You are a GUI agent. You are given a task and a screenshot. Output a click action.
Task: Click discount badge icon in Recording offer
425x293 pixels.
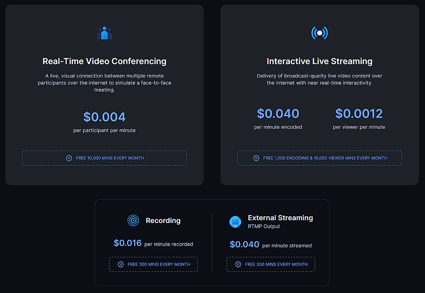tap(121, 264)
